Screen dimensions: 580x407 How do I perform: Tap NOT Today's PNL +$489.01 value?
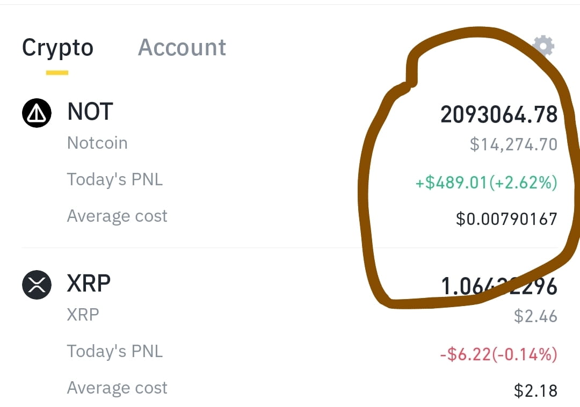[487, 183]
